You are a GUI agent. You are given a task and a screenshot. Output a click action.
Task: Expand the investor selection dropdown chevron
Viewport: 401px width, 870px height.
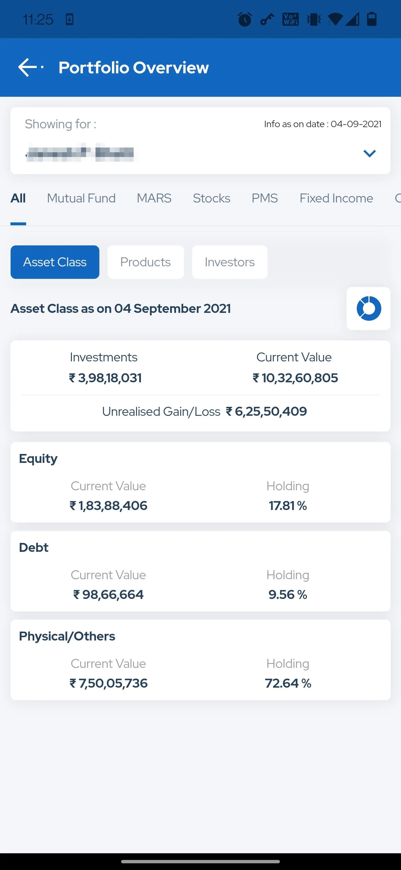(369, 153)
